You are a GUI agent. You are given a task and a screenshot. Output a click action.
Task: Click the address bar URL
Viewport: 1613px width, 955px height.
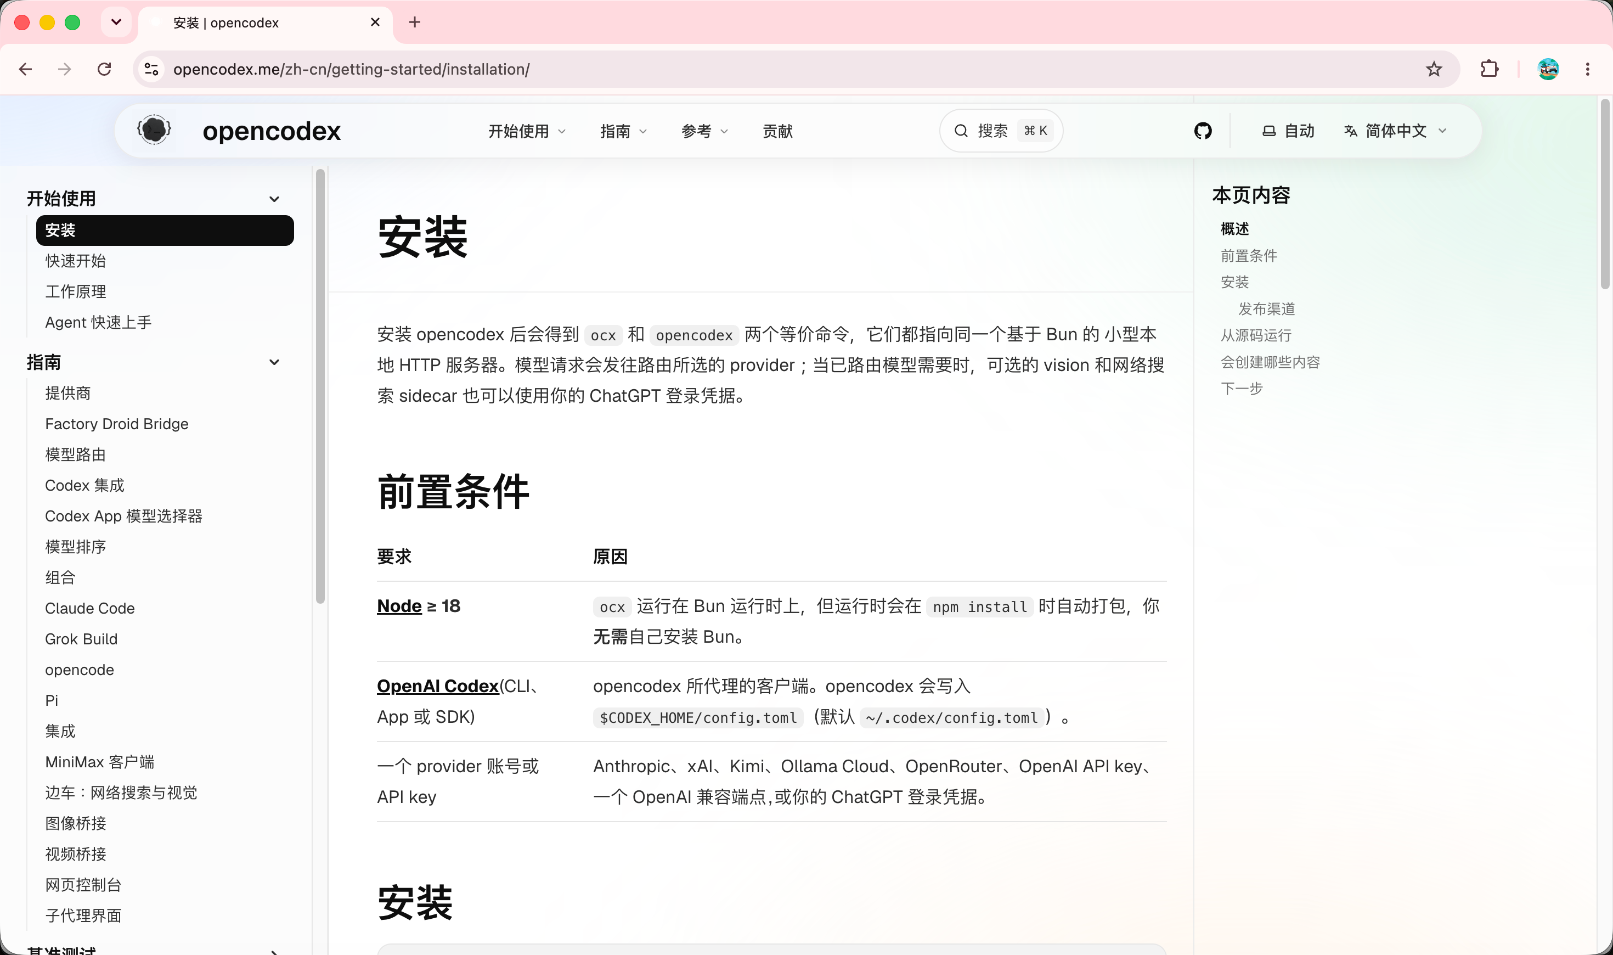351,70
